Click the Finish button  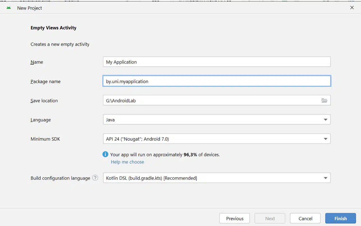pyautogui.click(x=341, y=218)
